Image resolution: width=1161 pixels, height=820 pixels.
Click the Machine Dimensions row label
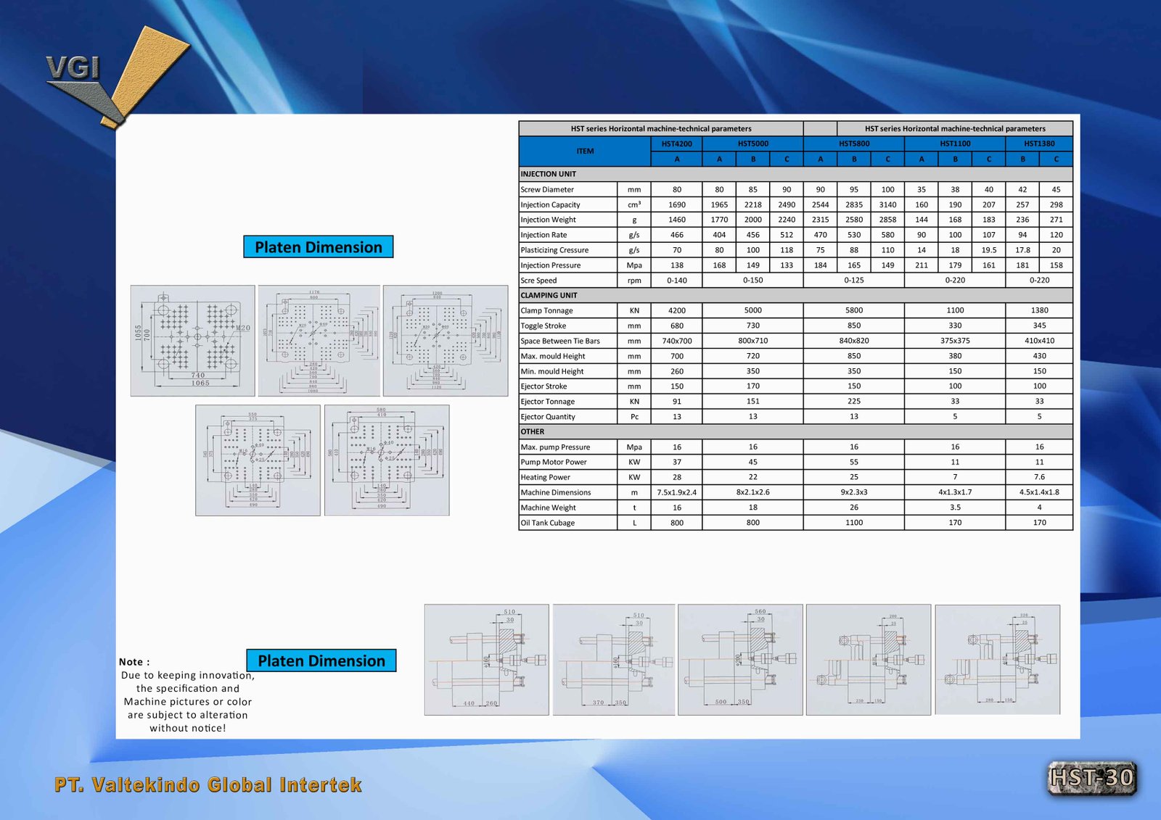(x=556, y=492)
